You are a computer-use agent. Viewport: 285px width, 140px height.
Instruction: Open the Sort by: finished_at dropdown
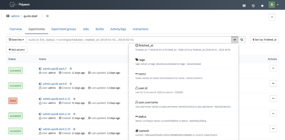click(264, 40)
